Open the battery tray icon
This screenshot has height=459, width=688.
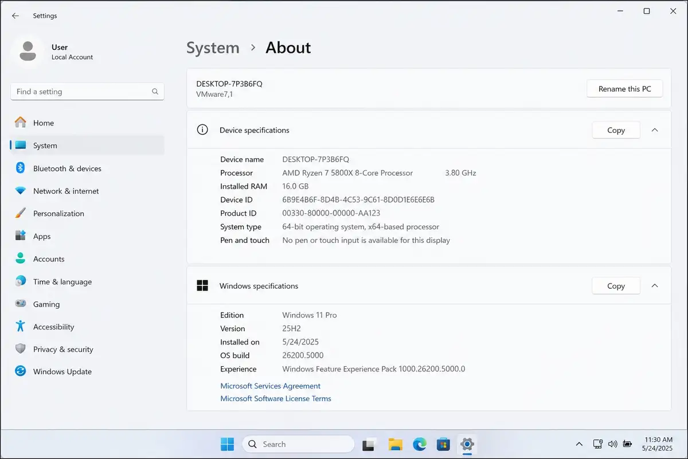point(627,444)
